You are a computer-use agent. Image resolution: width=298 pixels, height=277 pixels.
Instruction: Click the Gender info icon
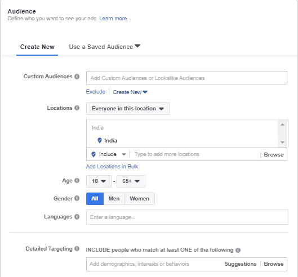(x=77, y=198)
